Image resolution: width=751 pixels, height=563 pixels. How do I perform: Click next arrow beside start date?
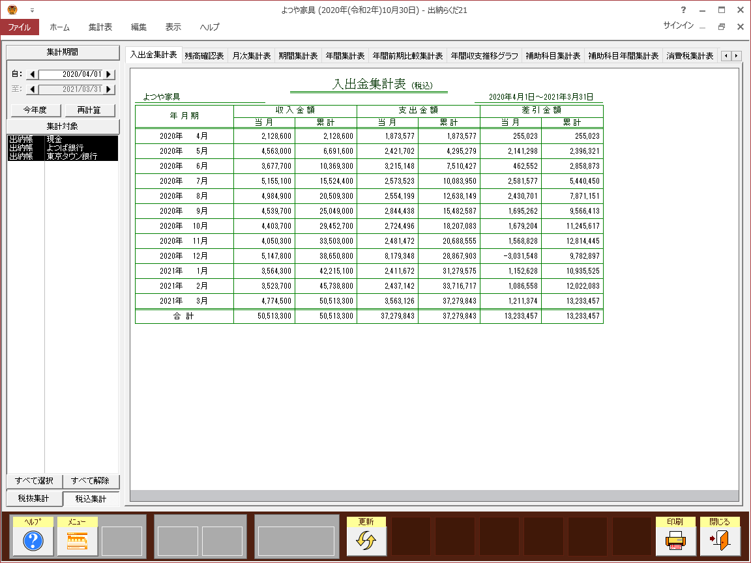click(x=109, y=74)
